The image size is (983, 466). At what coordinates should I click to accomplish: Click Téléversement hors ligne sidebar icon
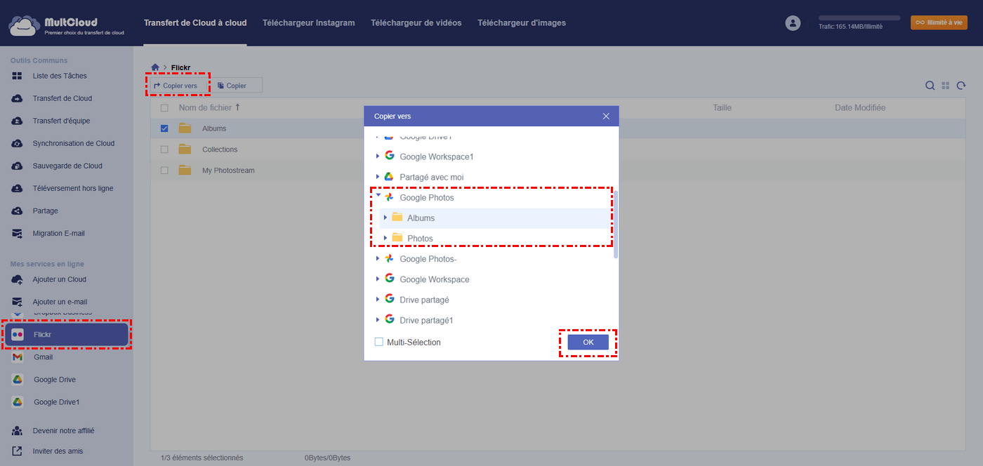pos(18,188)
